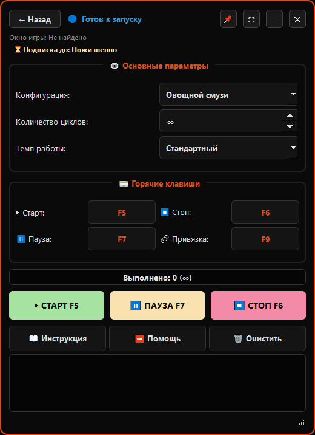Change the Стоп hotkey F6 field

265,212
